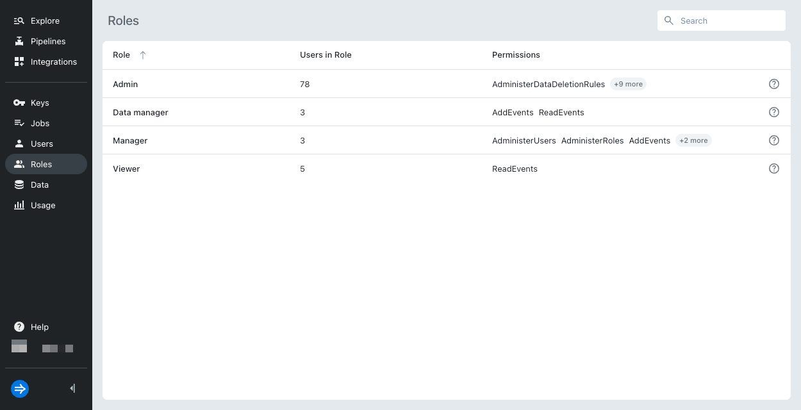The width and height of the screenshot is (801, 410).
Task: Click the user count 78 for Admin
Action: 304,84
